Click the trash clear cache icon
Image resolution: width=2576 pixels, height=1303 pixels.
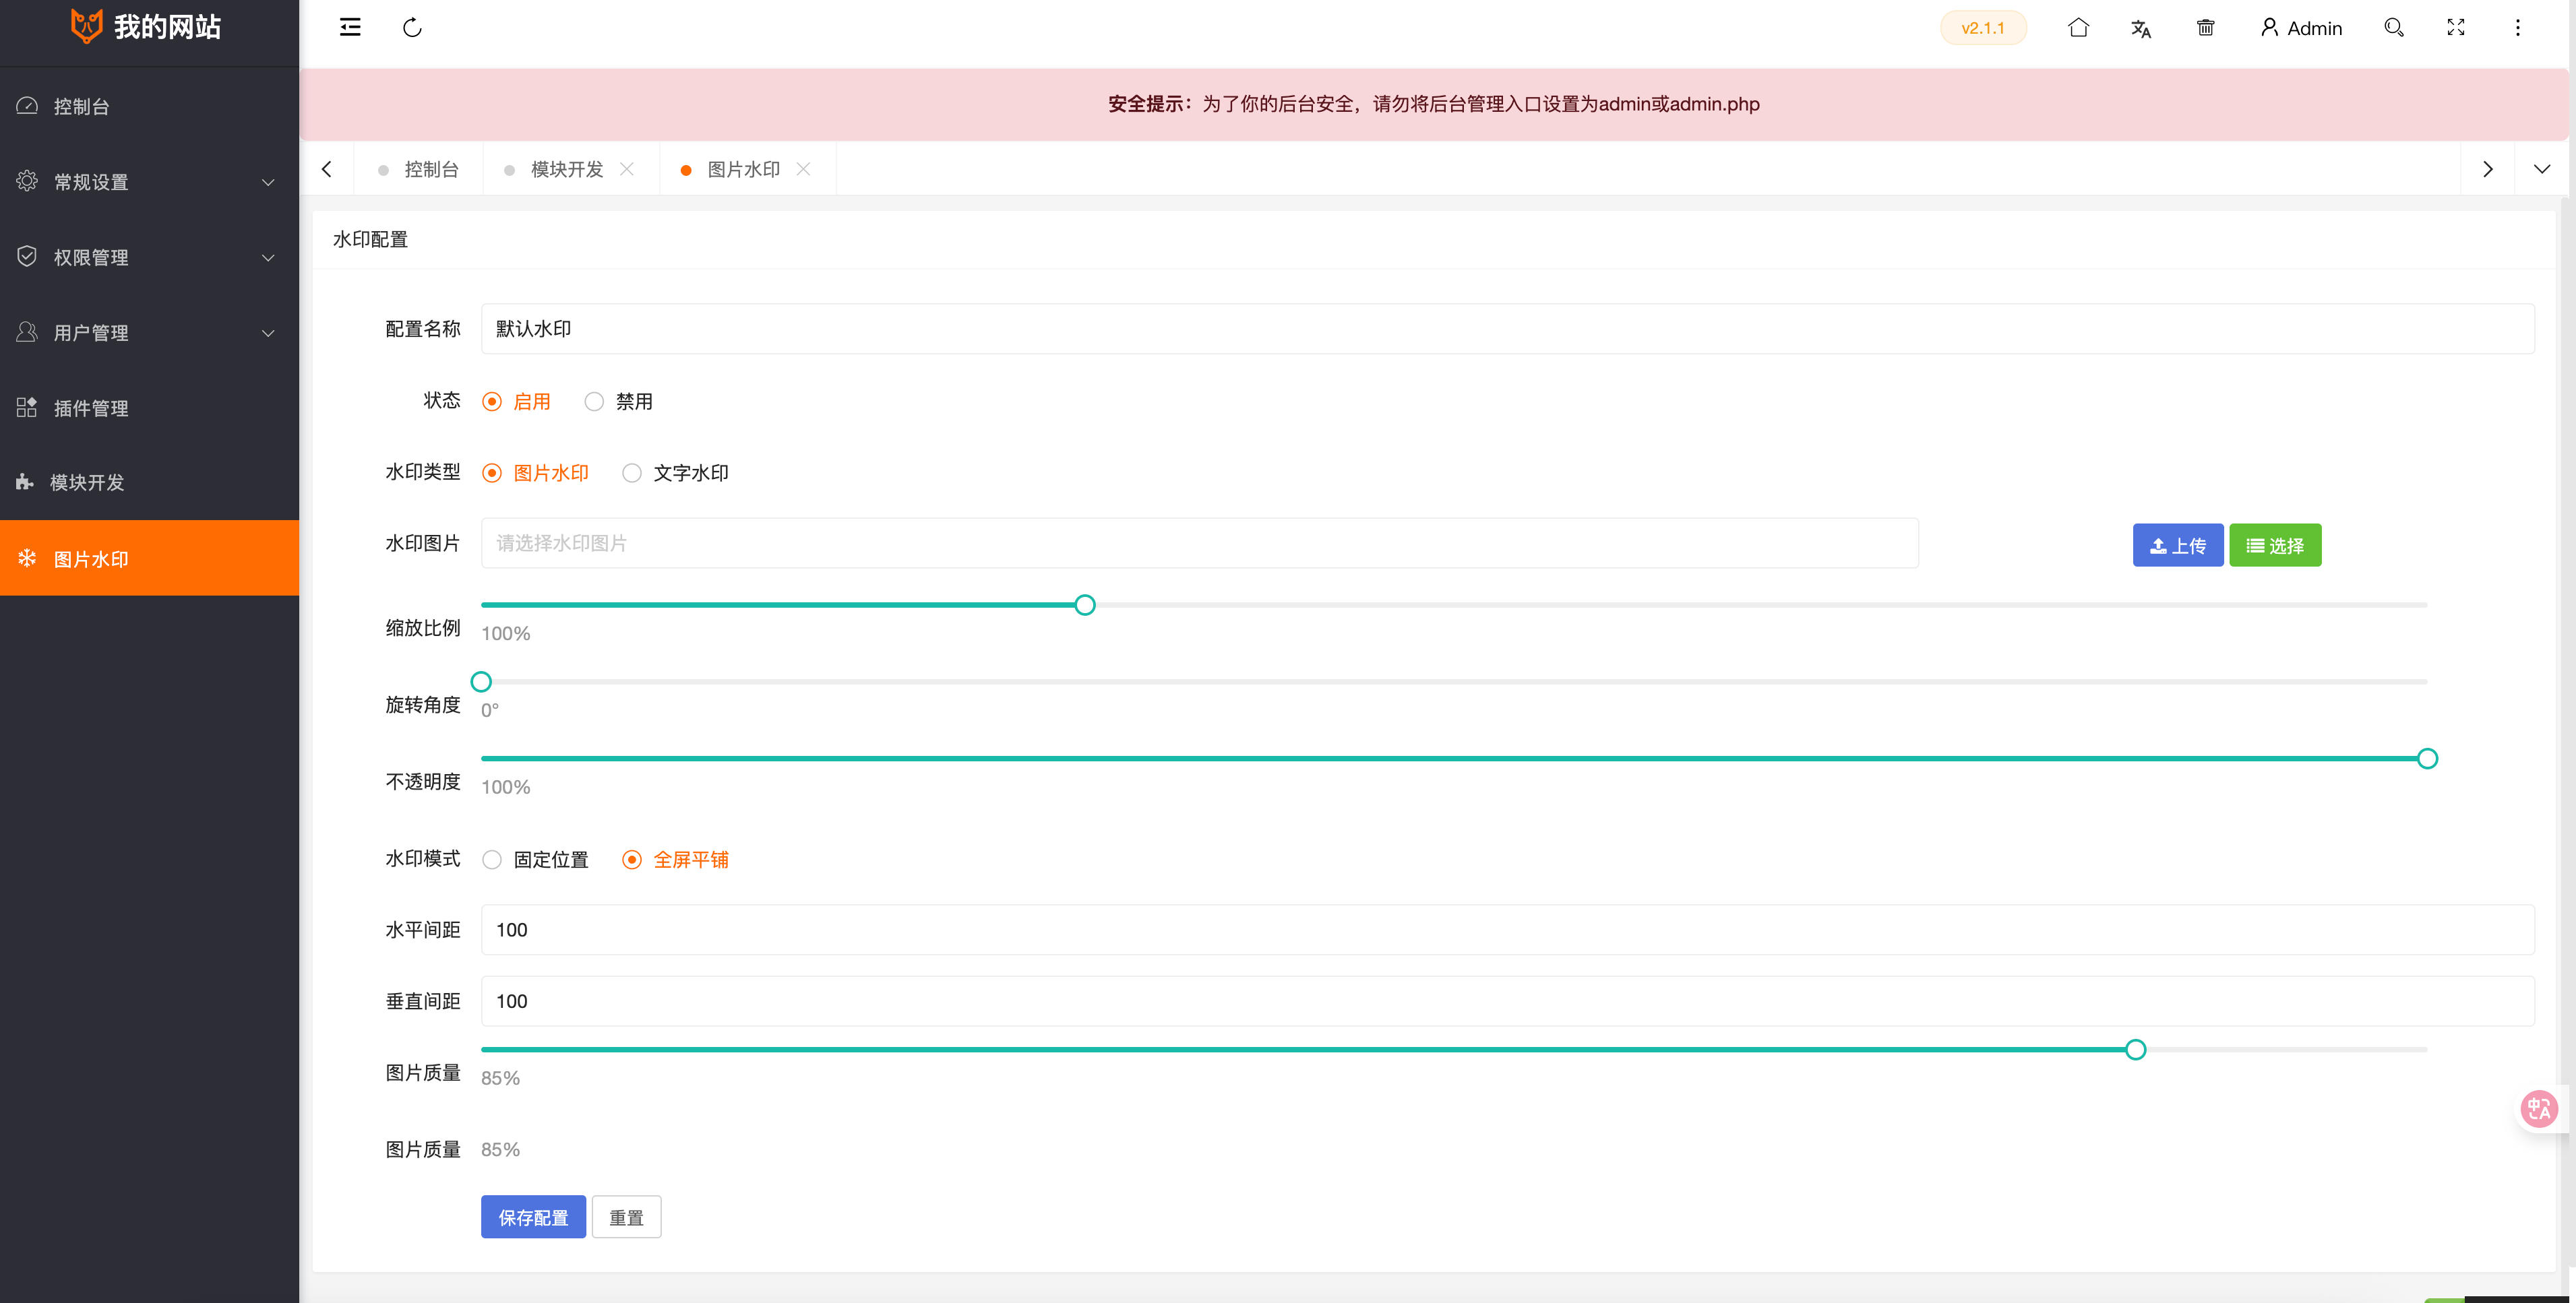point(2205,27)
